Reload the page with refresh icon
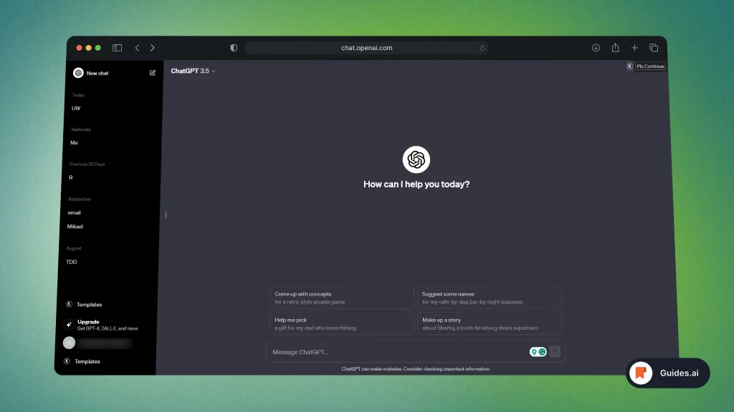The image size is (734, 412). (482, 48)
